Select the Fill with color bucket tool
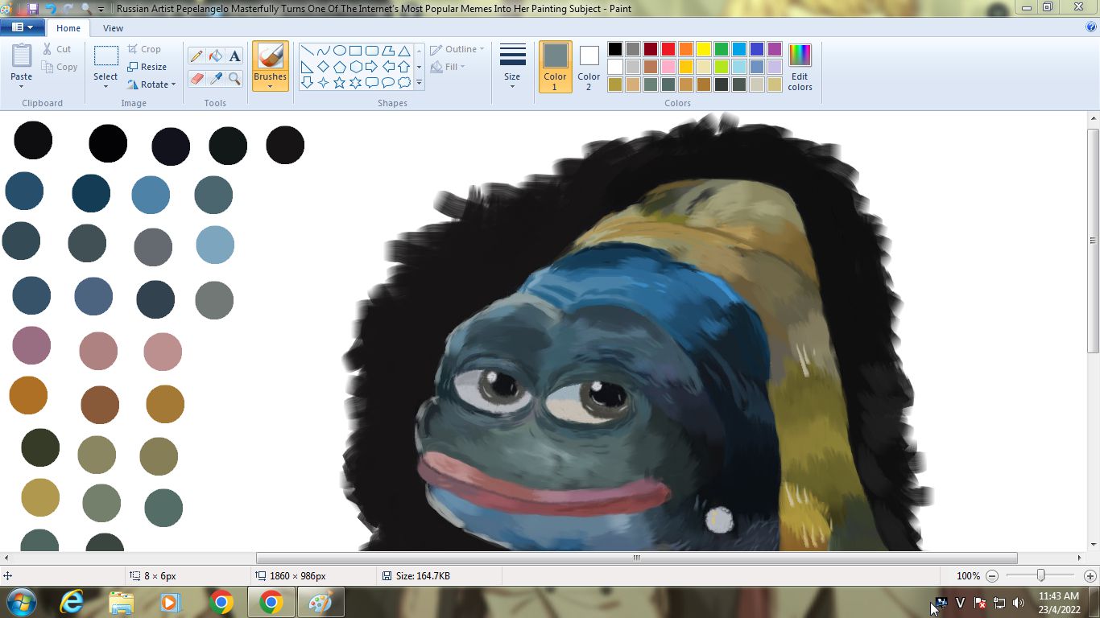Screen dimensions: 1100x618 pos(215,56)
